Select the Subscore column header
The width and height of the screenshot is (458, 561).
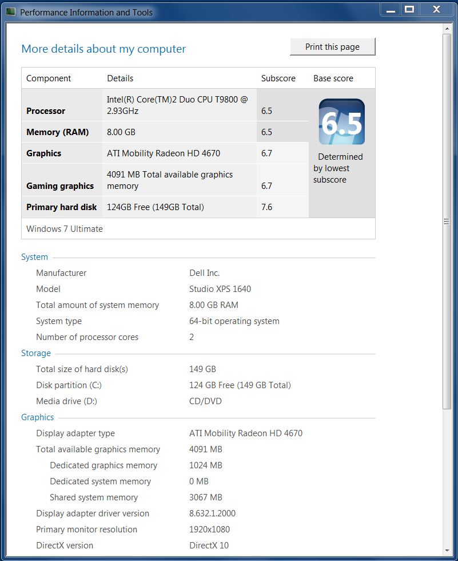[x=278, y=78]
